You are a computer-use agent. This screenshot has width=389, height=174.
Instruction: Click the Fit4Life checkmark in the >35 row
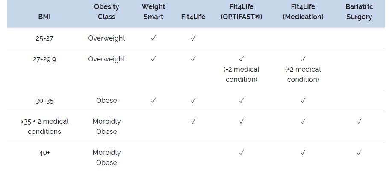pyautogui.click(x=193, y=122)
